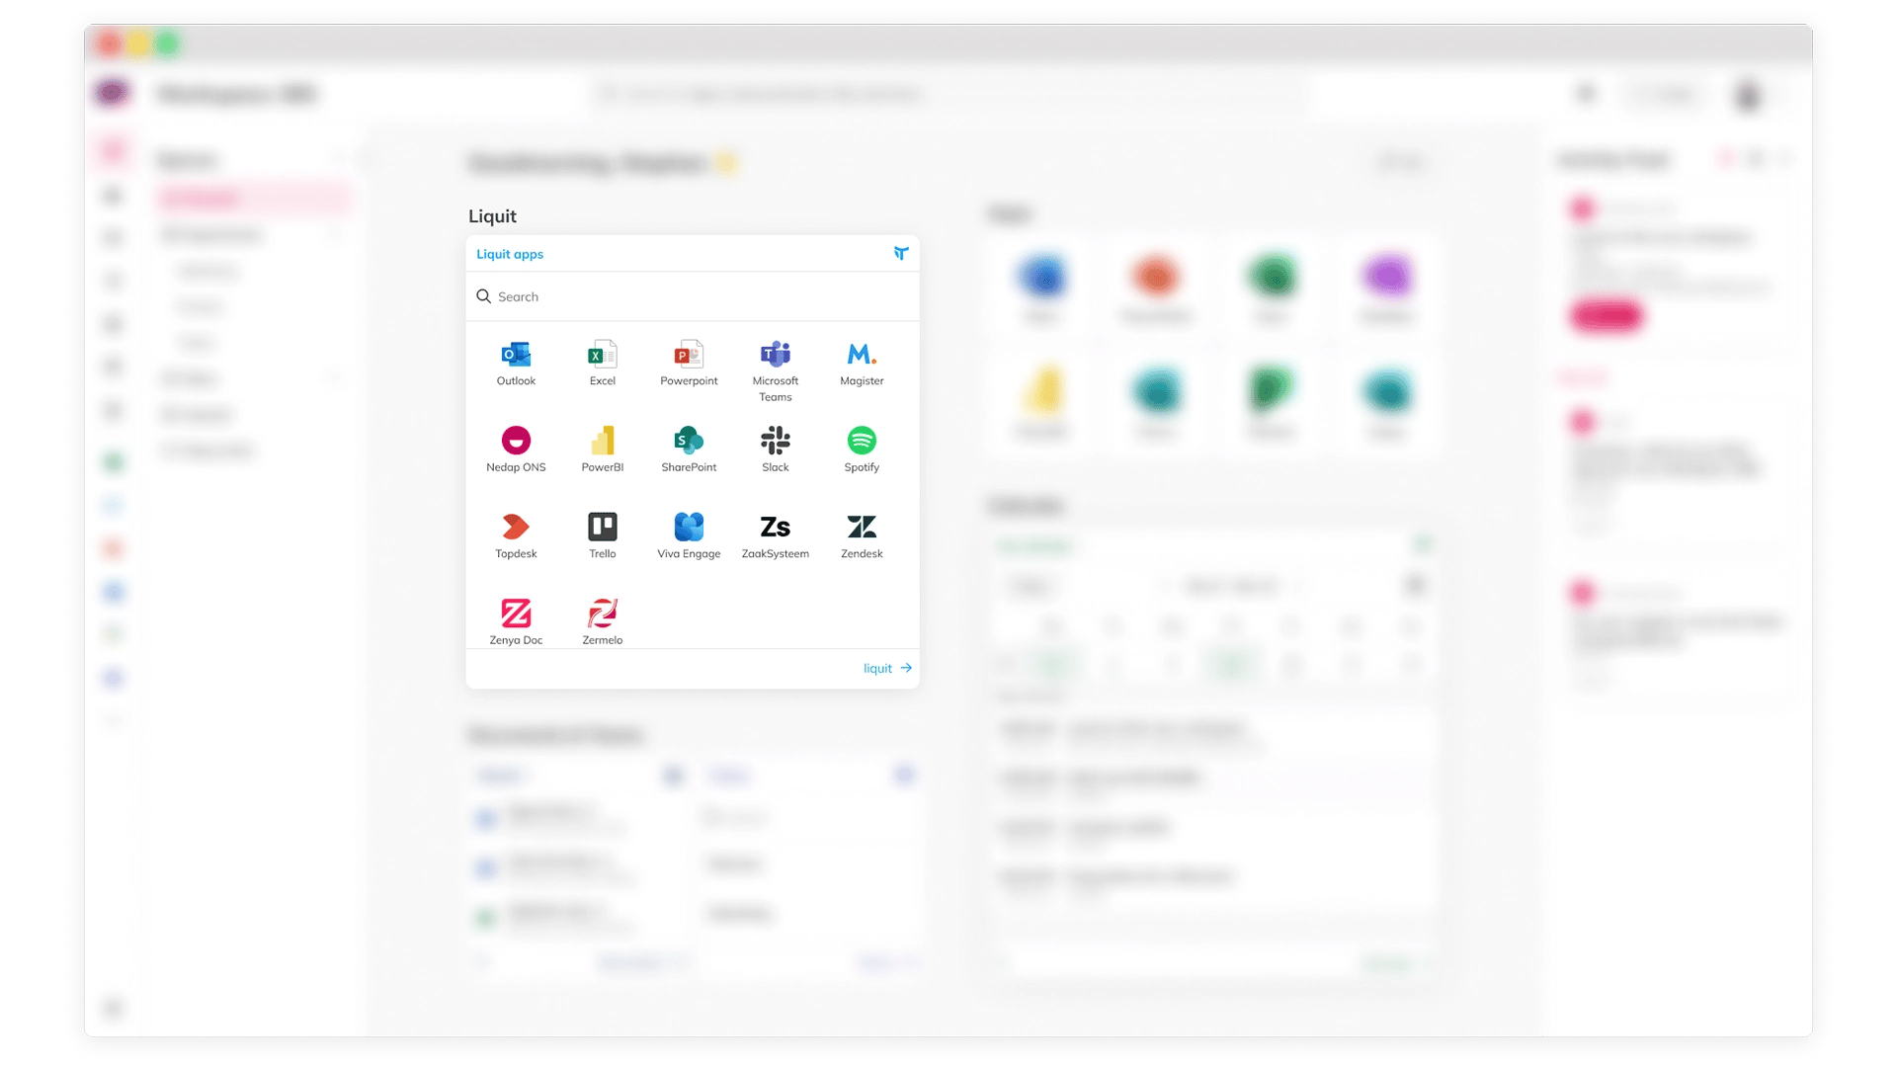The image size is (1897, 1067).
Task: Launch Excel from Liquit apps
Action: coord(602,361)
